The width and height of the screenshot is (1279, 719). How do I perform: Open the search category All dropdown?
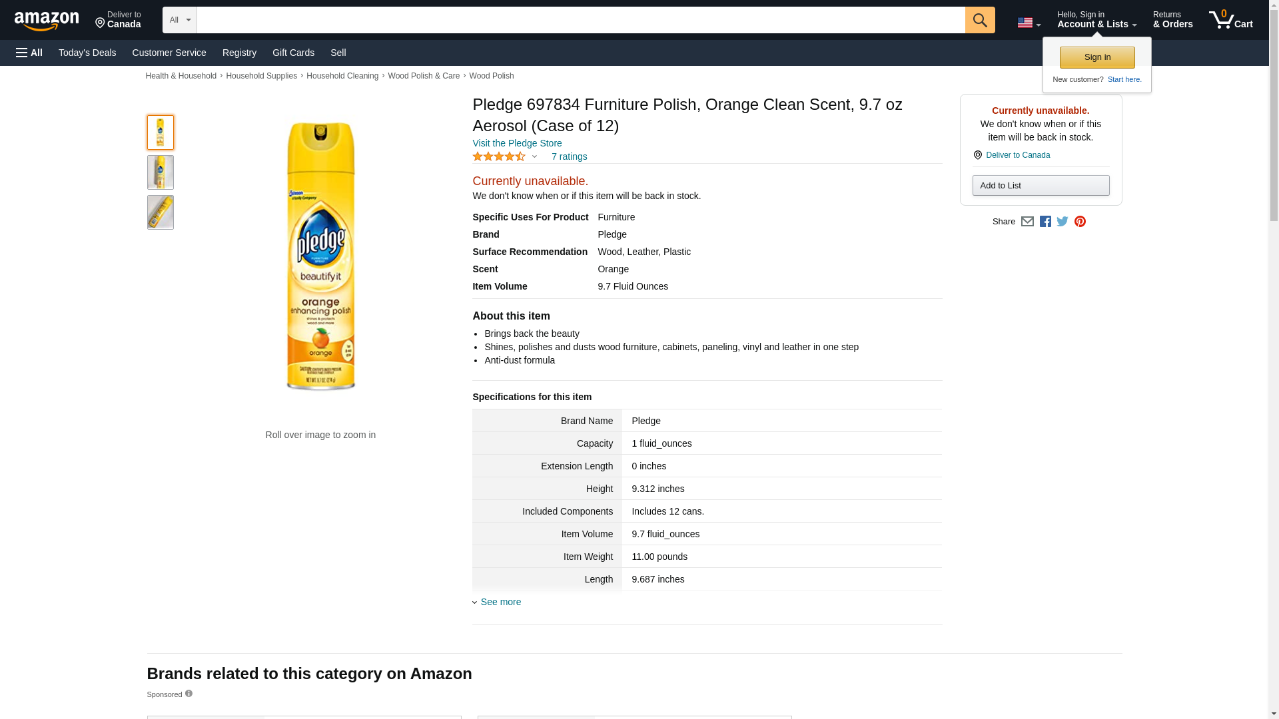(x=179, y=20)
